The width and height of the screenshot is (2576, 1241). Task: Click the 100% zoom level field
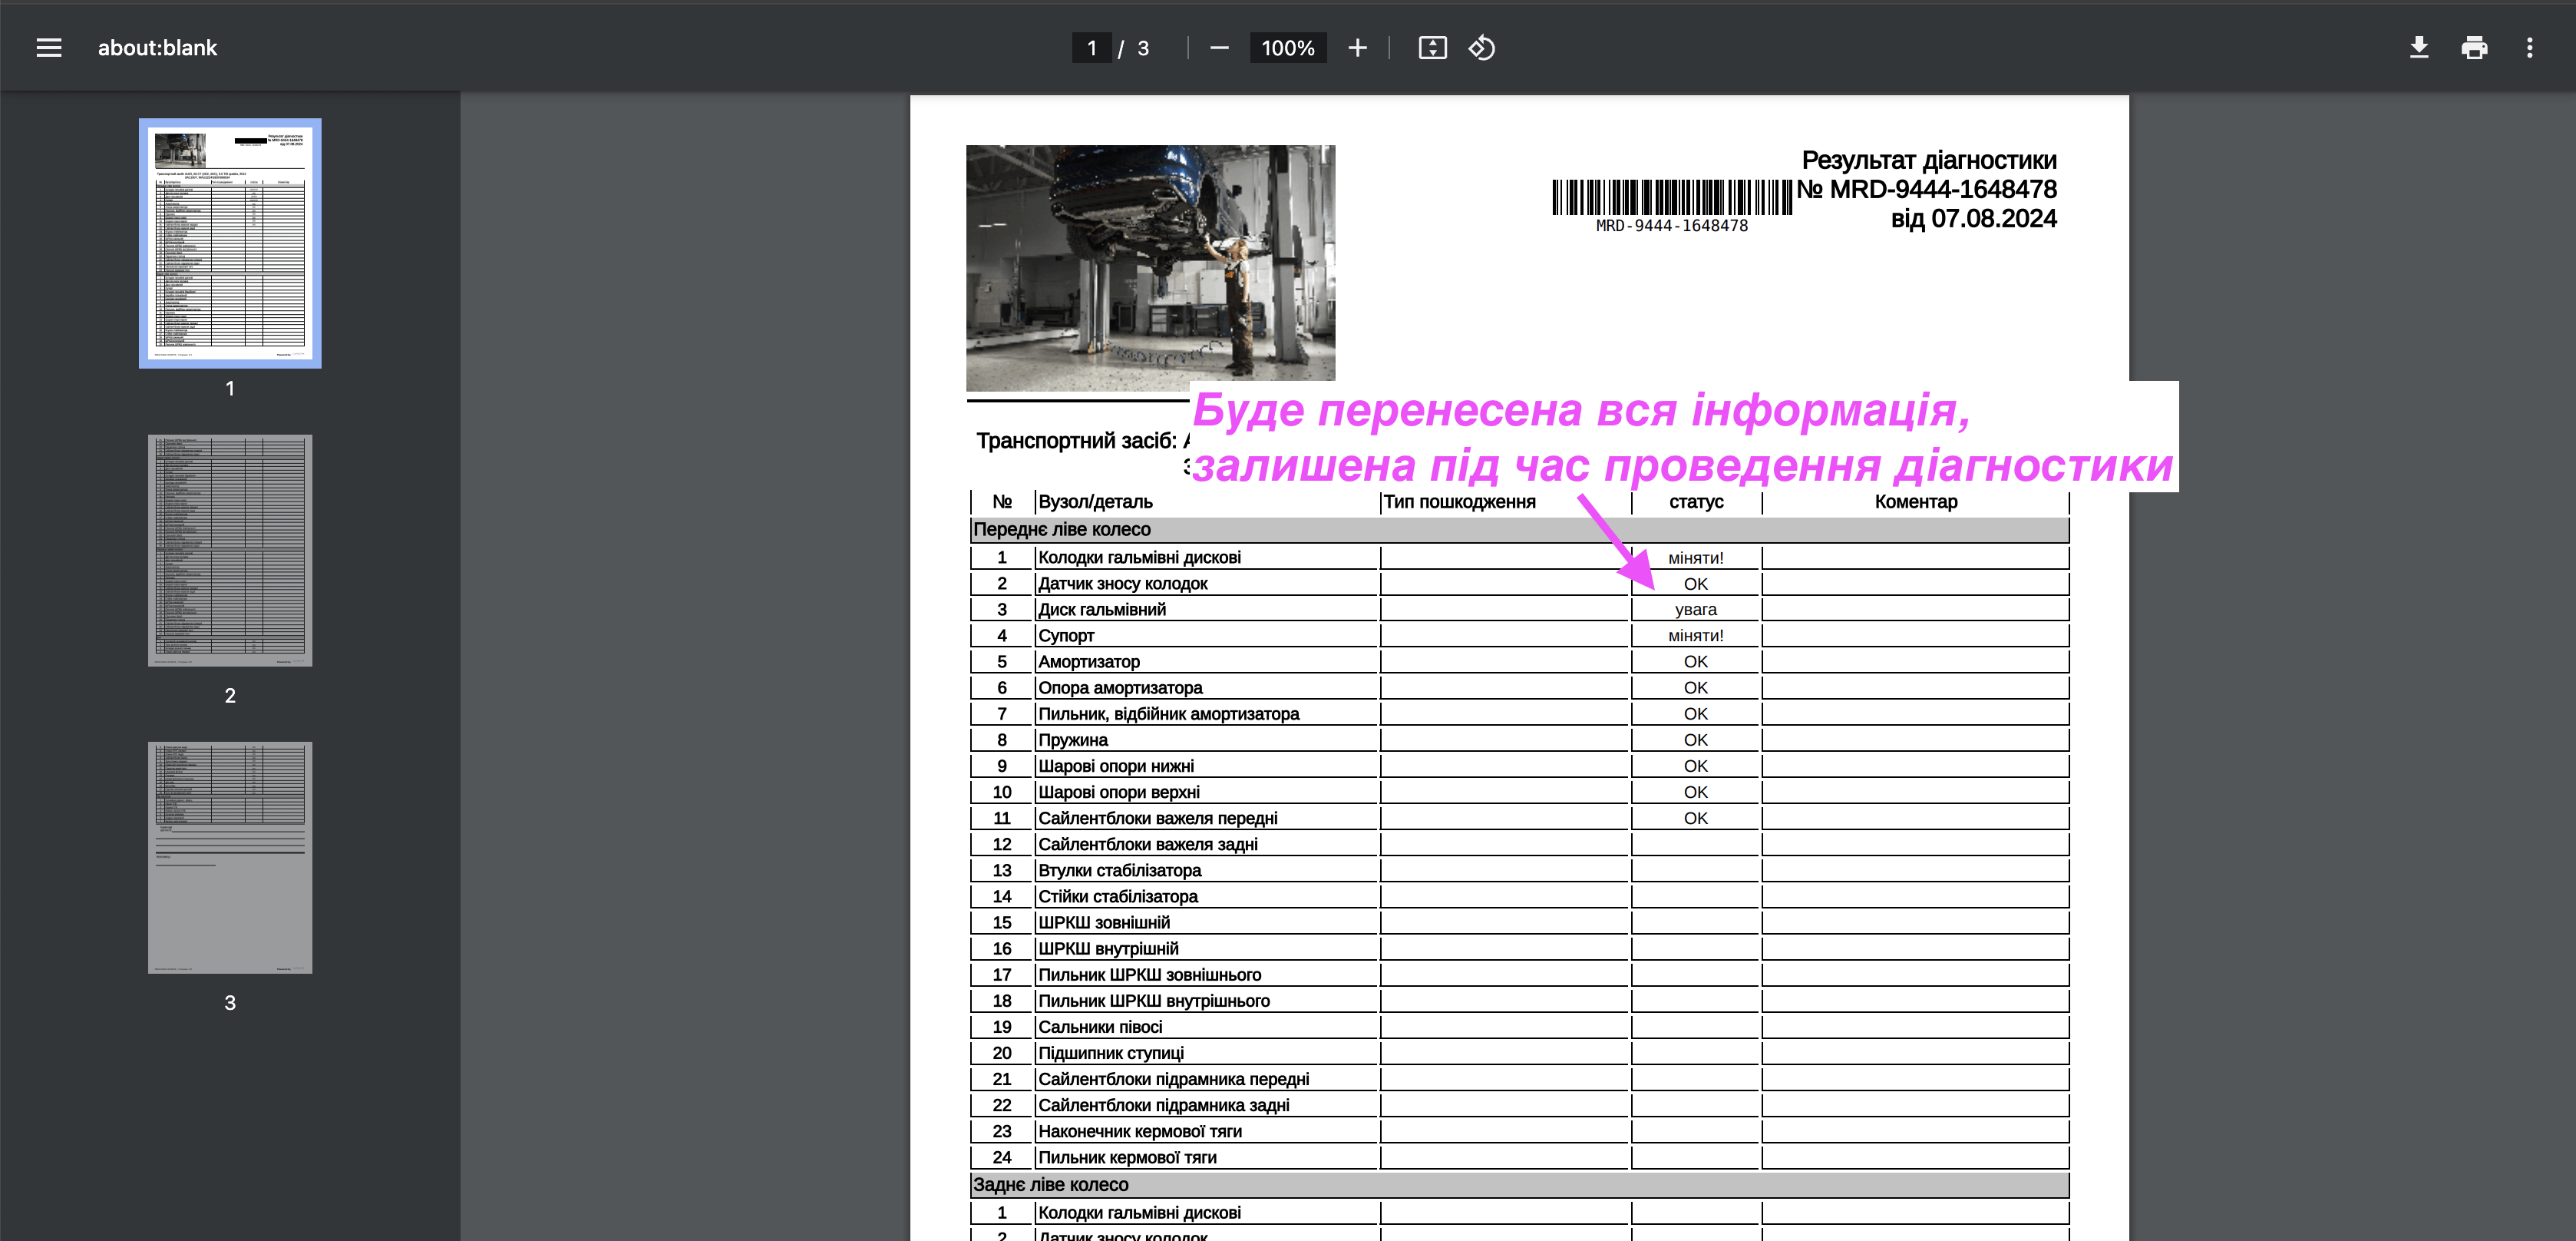click(x=1287, y=48)
